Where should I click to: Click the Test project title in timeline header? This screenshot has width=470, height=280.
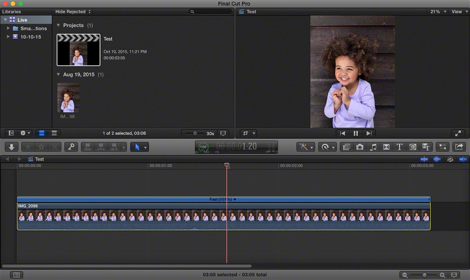point(40,159)
